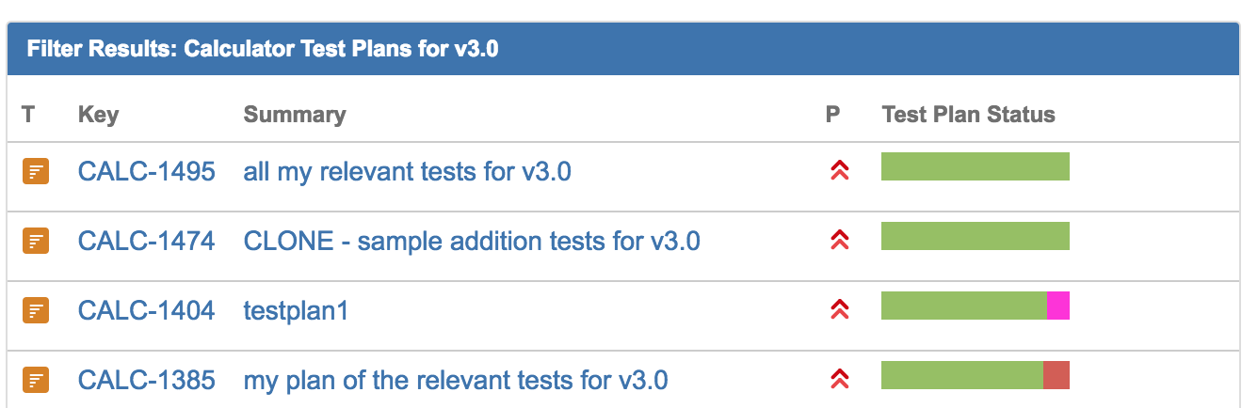Open issue key CALC-1385
Screen dimensions: 1258x408
click(146, 380)
